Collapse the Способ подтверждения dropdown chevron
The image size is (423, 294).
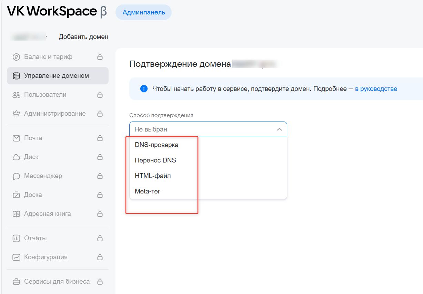pyautogui.click(x=279, y=129)
